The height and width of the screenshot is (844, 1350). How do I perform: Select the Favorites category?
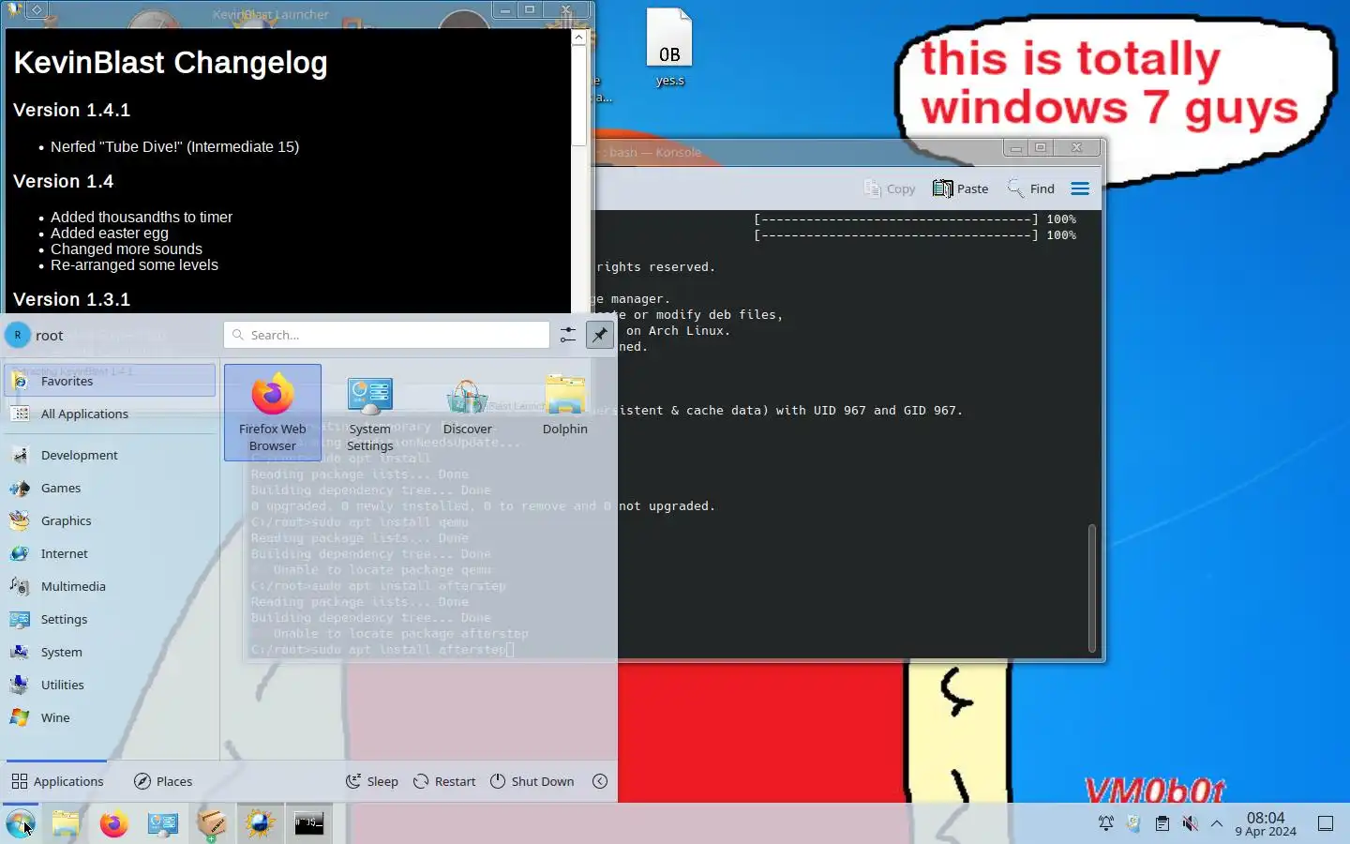pyautogui.click(x=111, y=381)
